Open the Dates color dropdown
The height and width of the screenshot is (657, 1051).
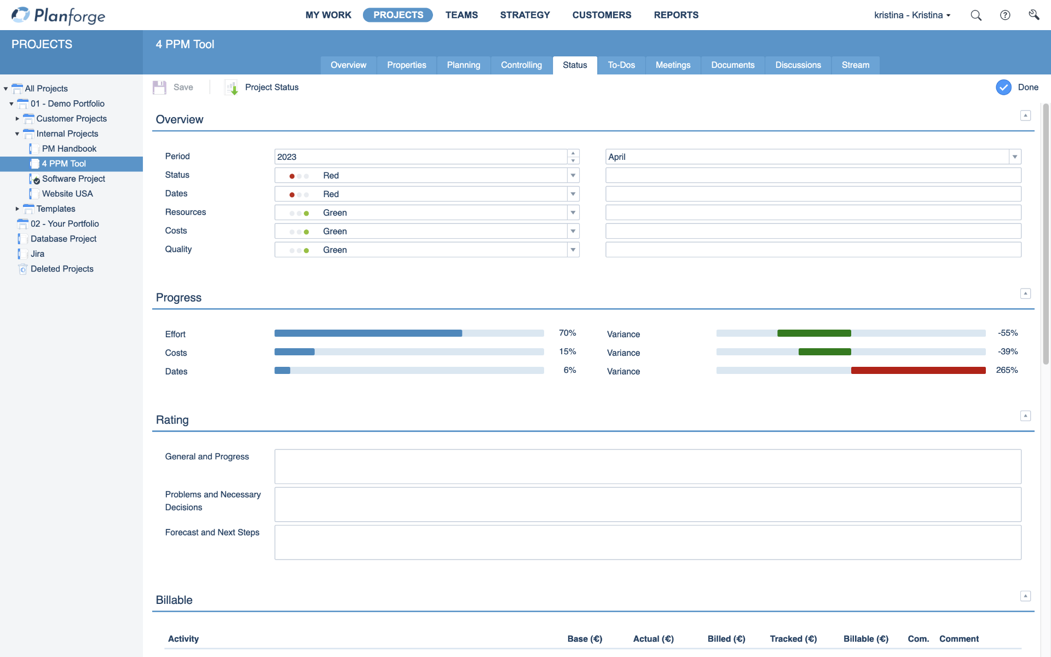[573, 194]
